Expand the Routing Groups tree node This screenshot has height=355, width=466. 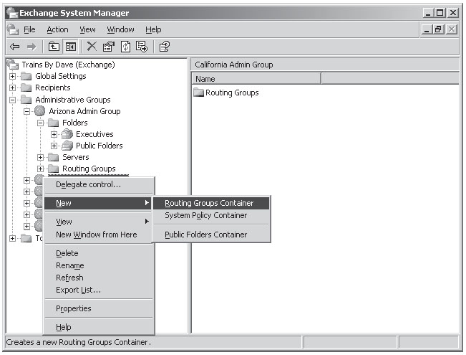[x=40, y=169]
